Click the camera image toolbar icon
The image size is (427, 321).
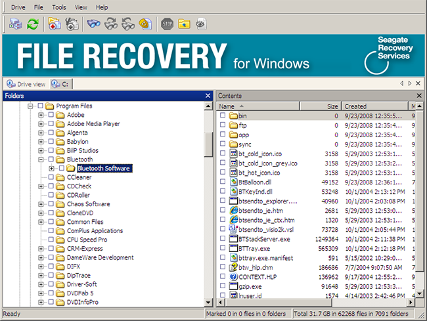(72, 24)
